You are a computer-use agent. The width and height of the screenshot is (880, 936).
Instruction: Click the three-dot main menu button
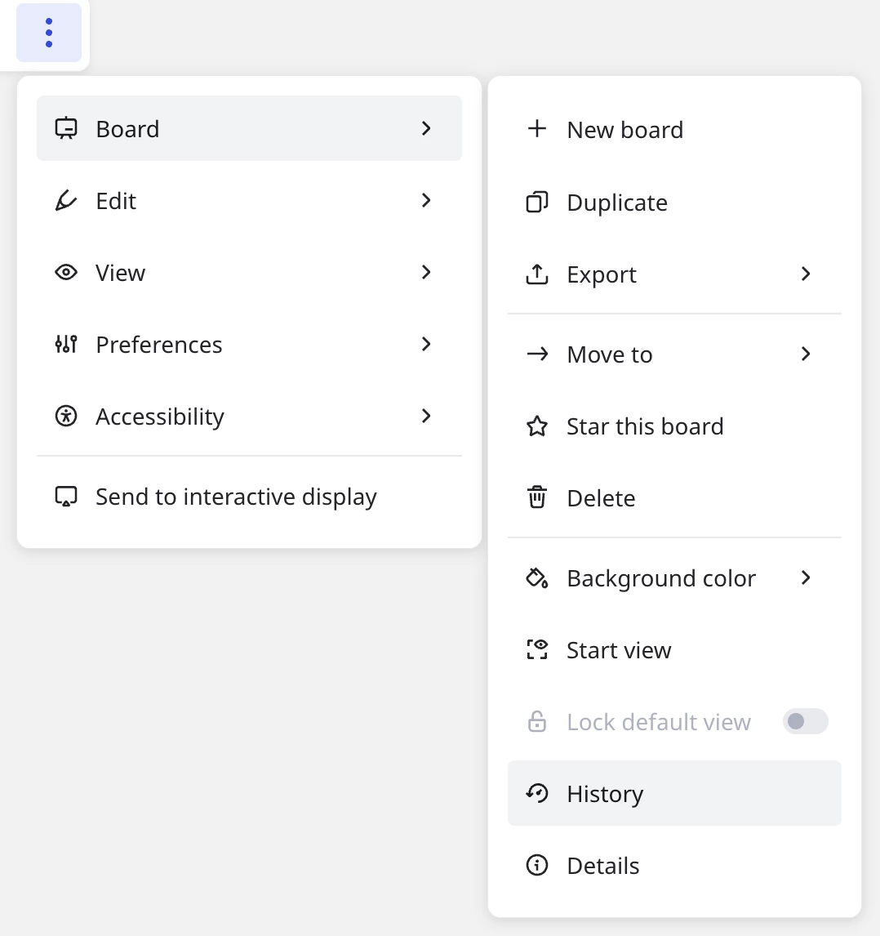tap(49, 33)
